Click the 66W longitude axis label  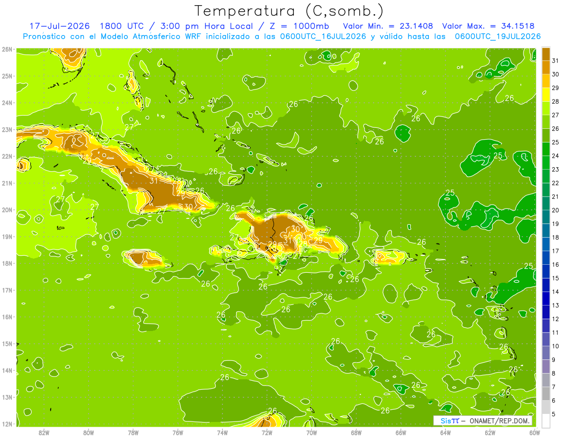click(x=400, y=432)
